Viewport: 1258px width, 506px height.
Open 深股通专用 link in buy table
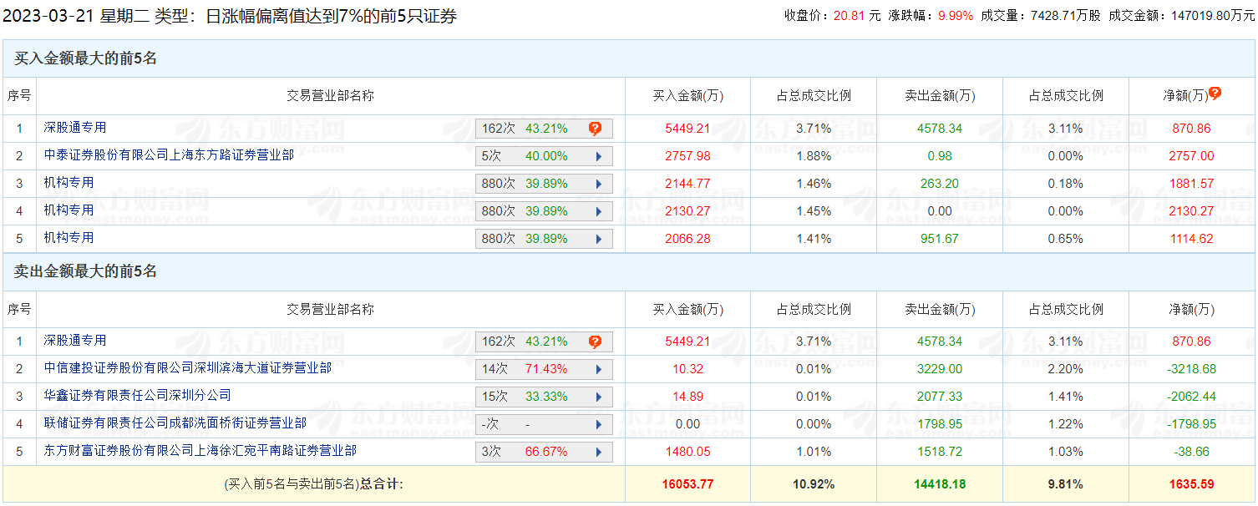coord(75,128)
